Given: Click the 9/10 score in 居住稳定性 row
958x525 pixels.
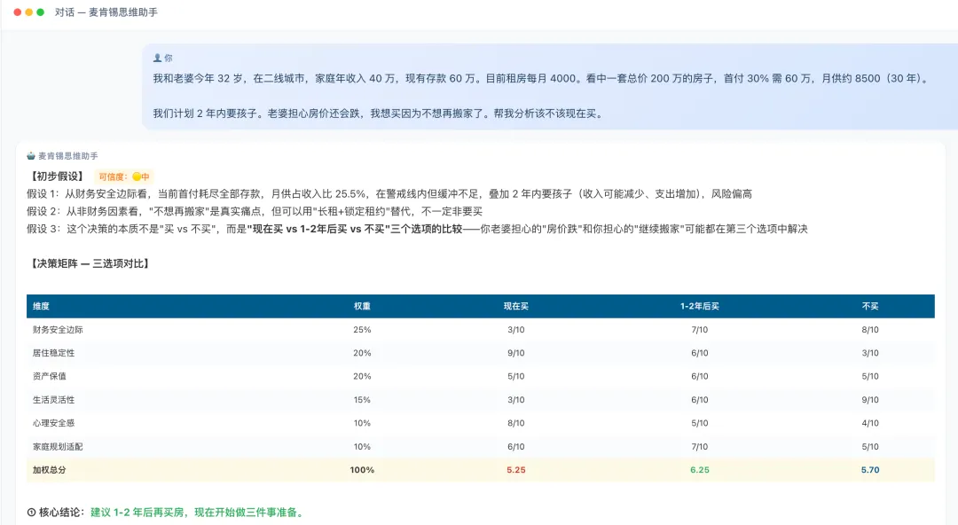Looking at the screenshot, I should (516, 353).
